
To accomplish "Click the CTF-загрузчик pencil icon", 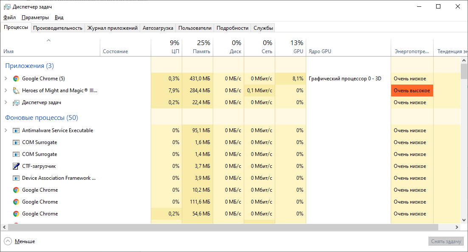I will (16, 166).
